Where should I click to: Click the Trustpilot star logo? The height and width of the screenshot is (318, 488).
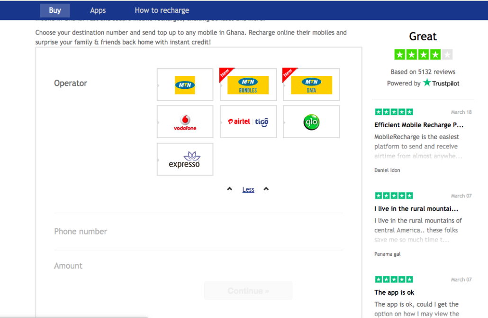pyautogui.click(x=427, y=83)
